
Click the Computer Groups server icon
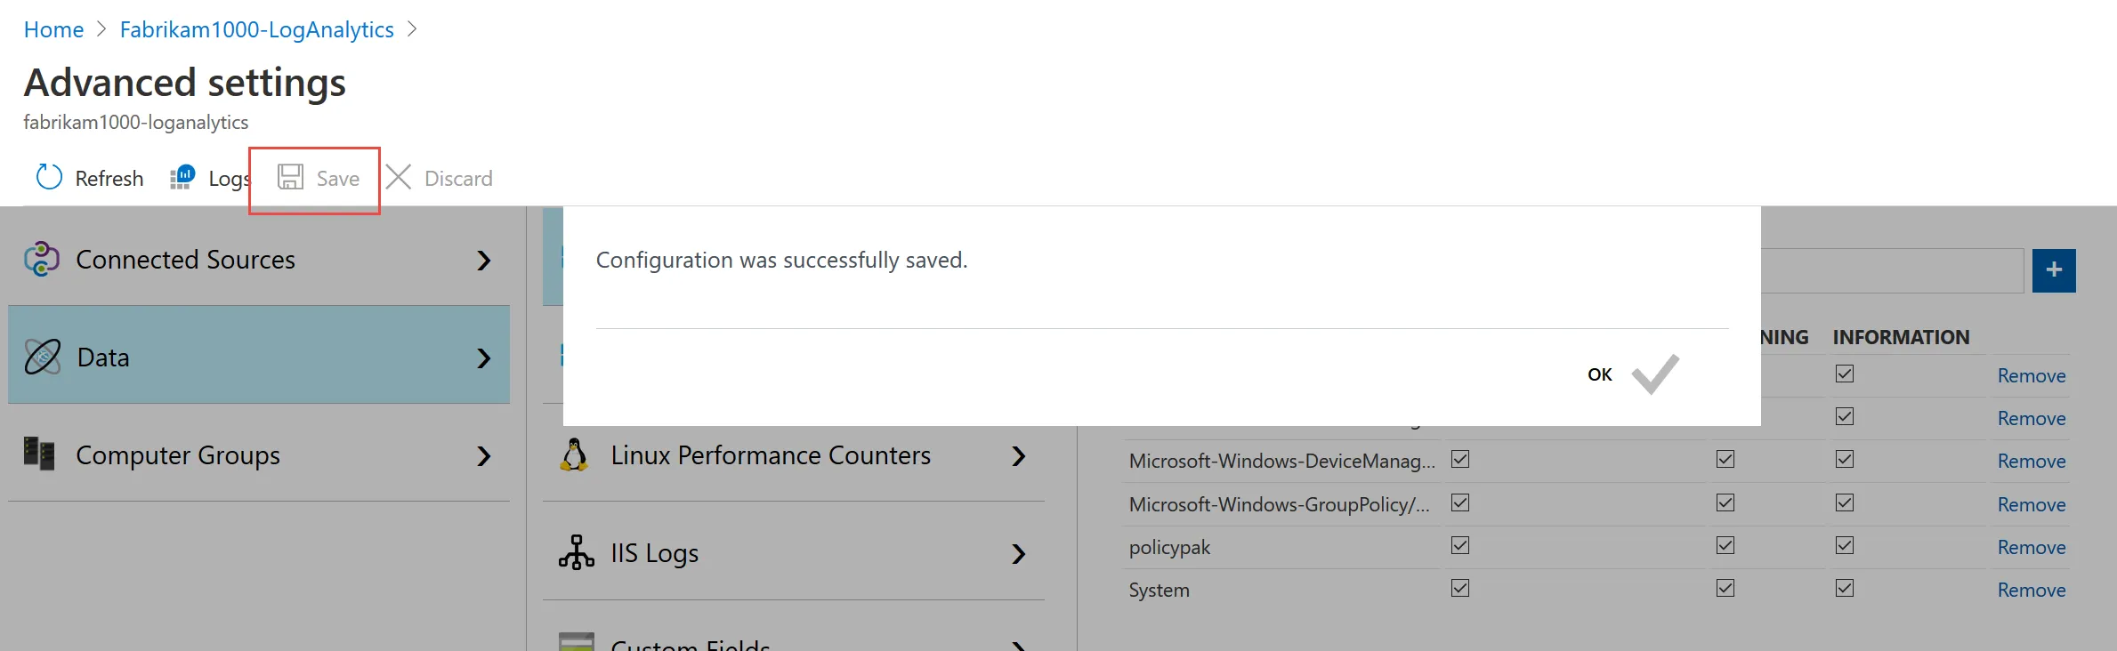tap(39, 454)
